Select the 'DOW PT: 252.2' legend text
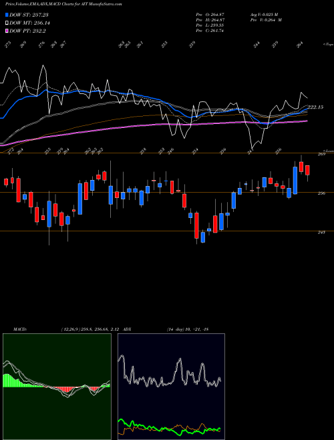The width and height of the screenshot is (334, 440). (x=26, y=31)
